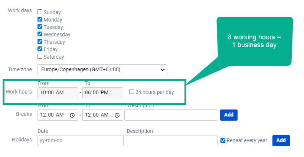Disable Wednesday as a work day

40,34
